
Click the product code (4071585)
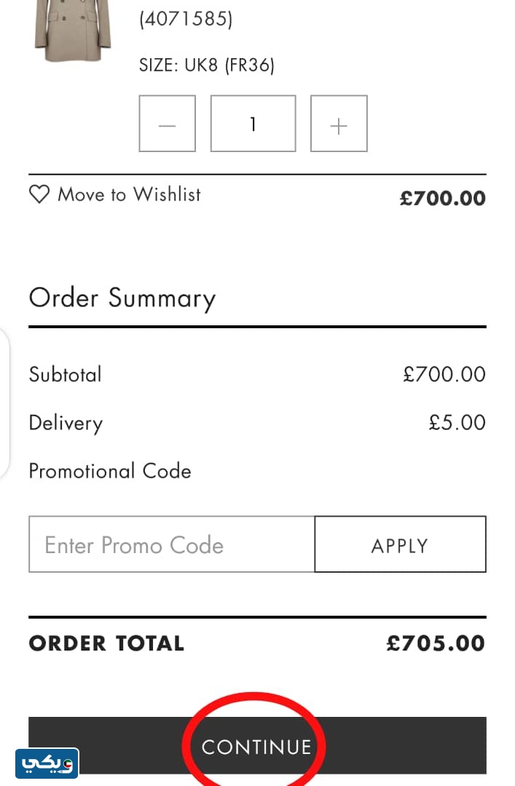coord(186,20)
